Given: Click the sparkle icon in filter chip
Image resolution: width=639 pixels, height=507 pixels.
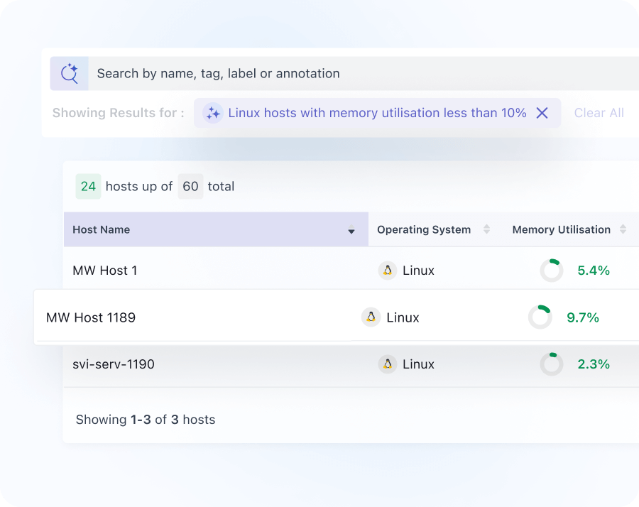Looking at the screenshot, I should coord(213,113).
